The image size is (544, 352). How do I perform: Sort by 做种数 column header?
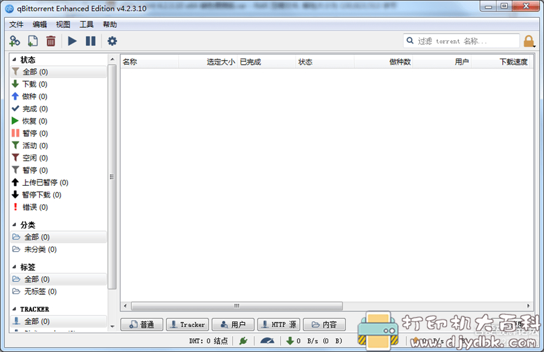point(383,62)
